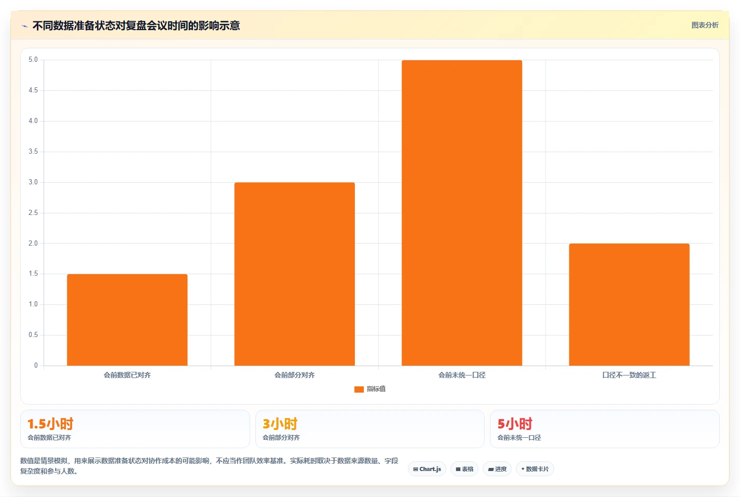Click the chart title 不同数据准备状态对复盘会议时间的影响示意
This screenshot has height=497, width=740.
pos(136,25)
